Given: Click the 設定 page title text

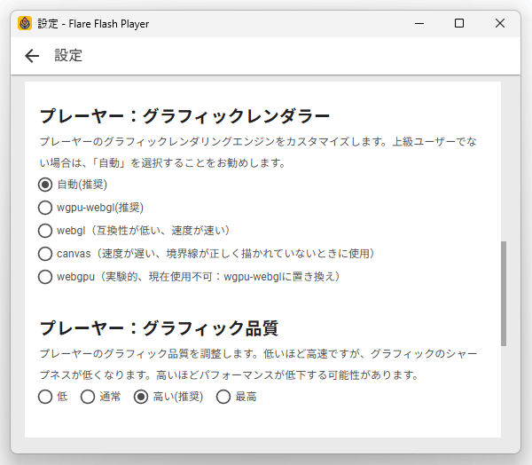Looking at the screenshot, I should pyautogui.click(x=68, y=55).
